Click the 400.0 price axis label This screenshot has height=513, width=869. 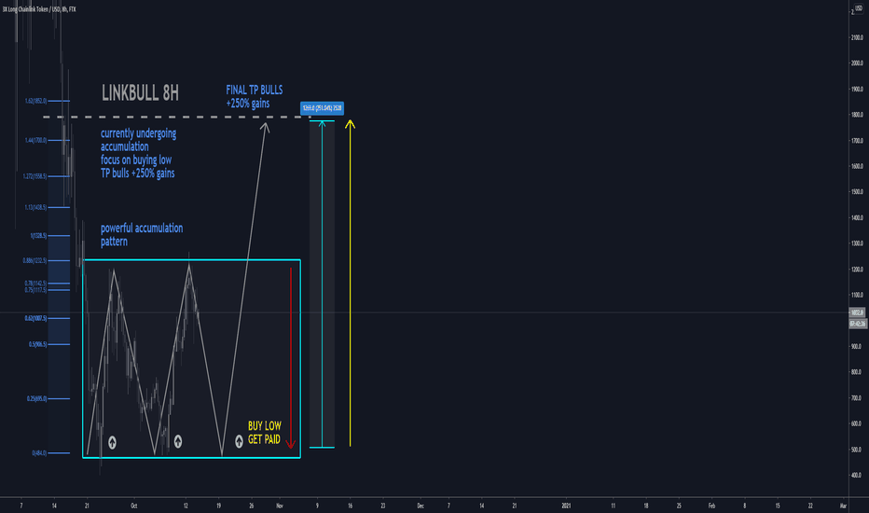tap(856, 476)
